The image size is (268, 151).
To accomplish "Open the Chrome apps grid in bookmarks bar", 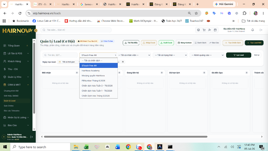I will 4,21.
